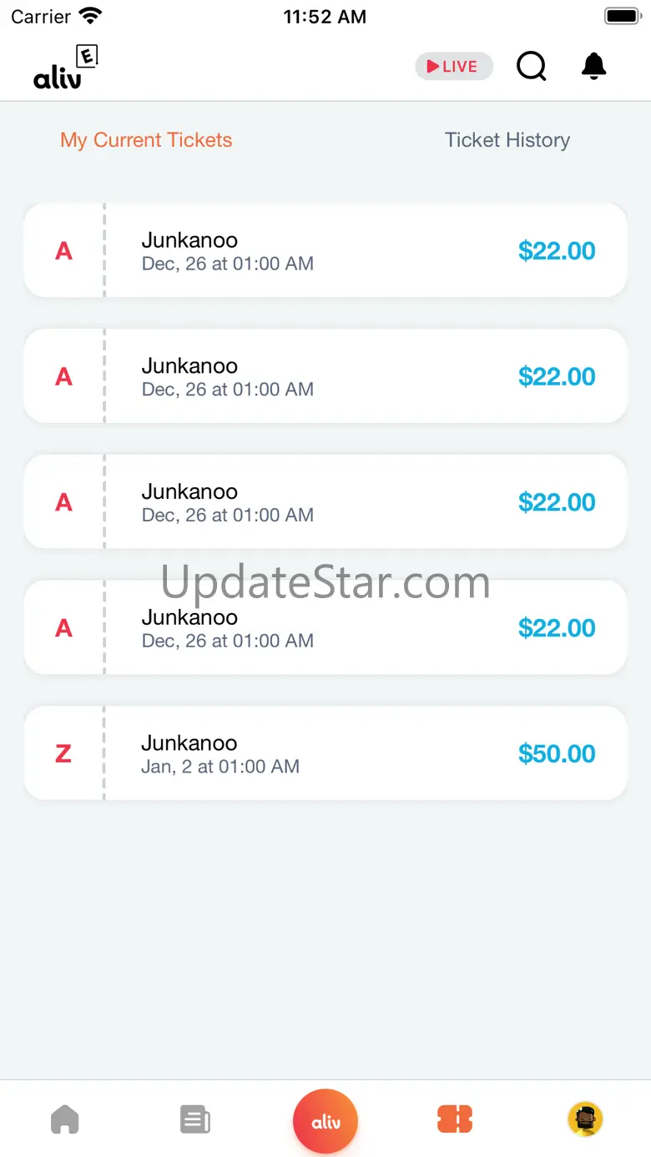The width and height of the screenshot is (651, 1157).
Task: Open the third Junkanoo $22.00 ticket
Action: (325, 502)
